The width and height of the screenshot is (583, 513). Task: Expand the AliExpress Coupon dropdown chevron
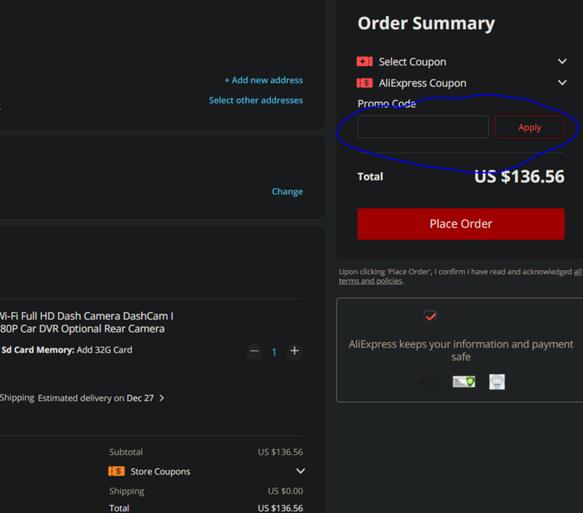tap(562, 82)
